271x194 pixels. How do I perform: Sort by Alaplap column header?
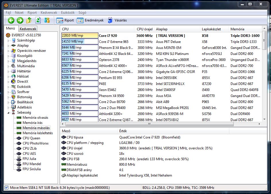(x=177, y=29)
